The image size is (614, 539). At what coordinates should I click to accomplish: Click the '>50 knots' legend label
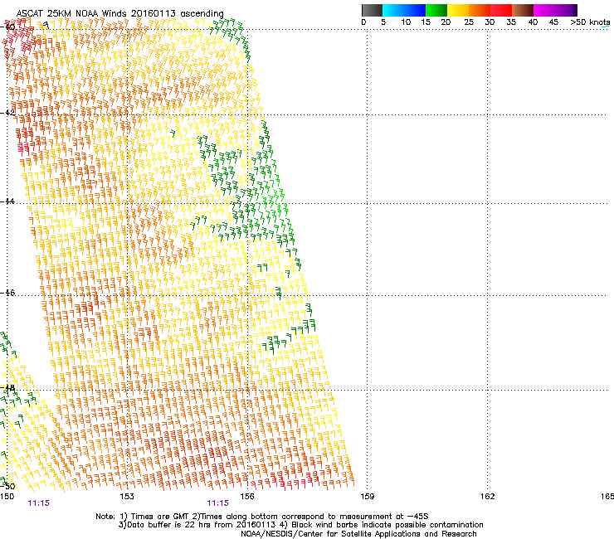590,22
